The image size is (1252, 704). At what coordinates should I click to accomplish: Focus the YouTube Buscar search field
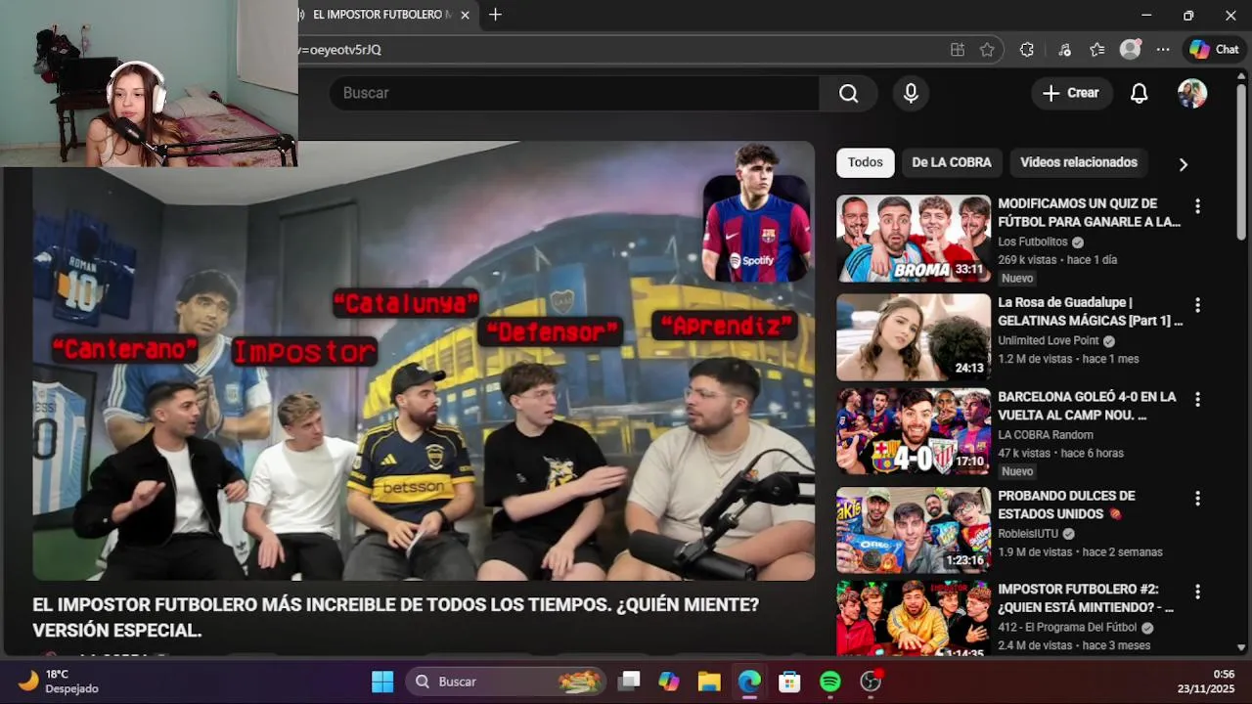pyautogui.click(x=575, y=93)
